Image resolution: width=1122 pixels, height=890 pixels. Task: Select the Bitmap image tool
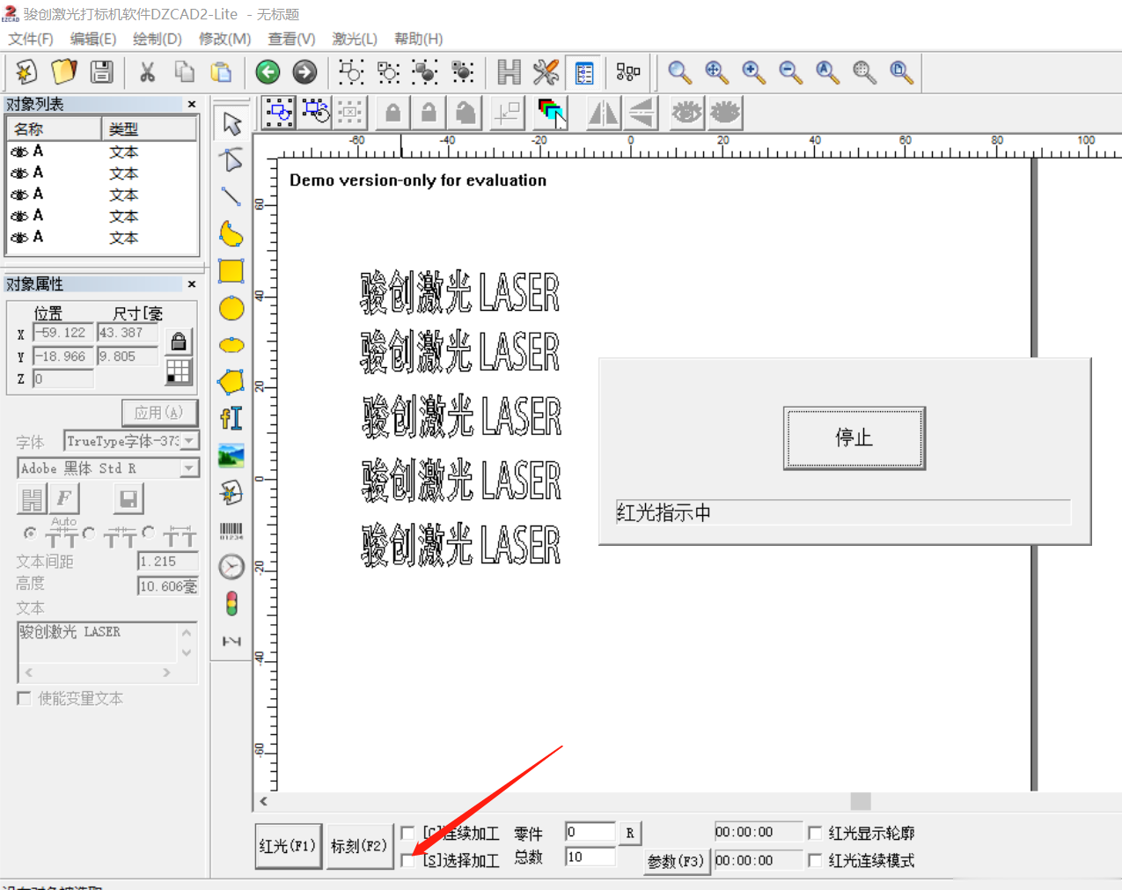point(231,456)
